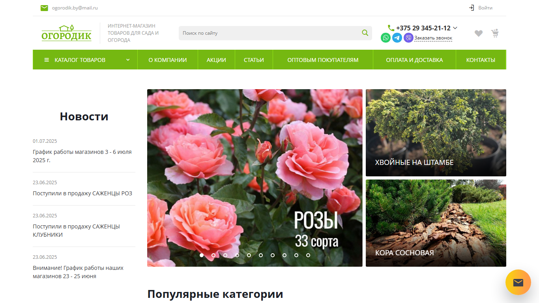Image resolution: width=539 pixels, height=303 pixels.
Task: Select the fifth slider dot
Action: 249,255
